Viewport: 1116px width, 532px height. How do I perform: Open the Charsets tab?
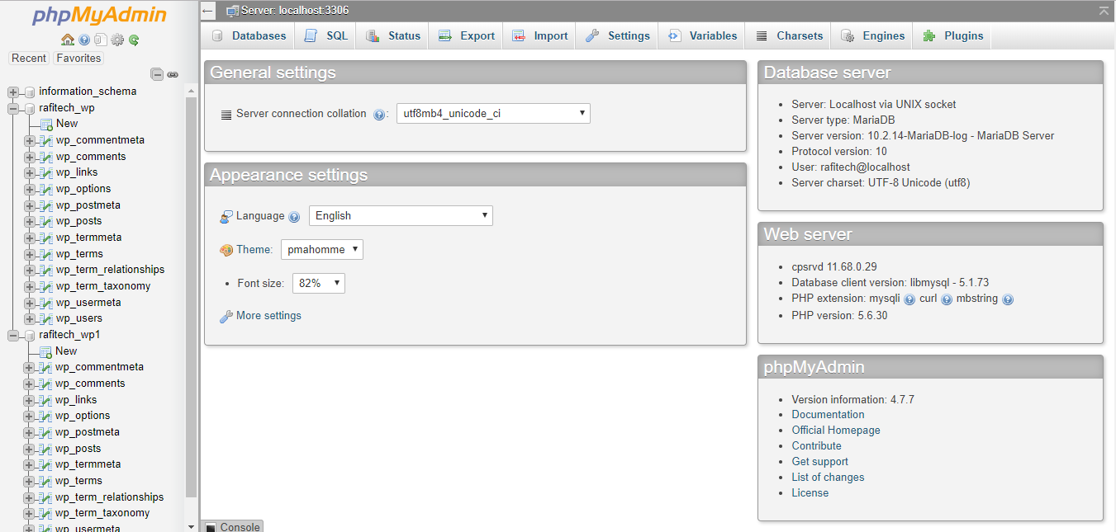click(x=788, y=35)
